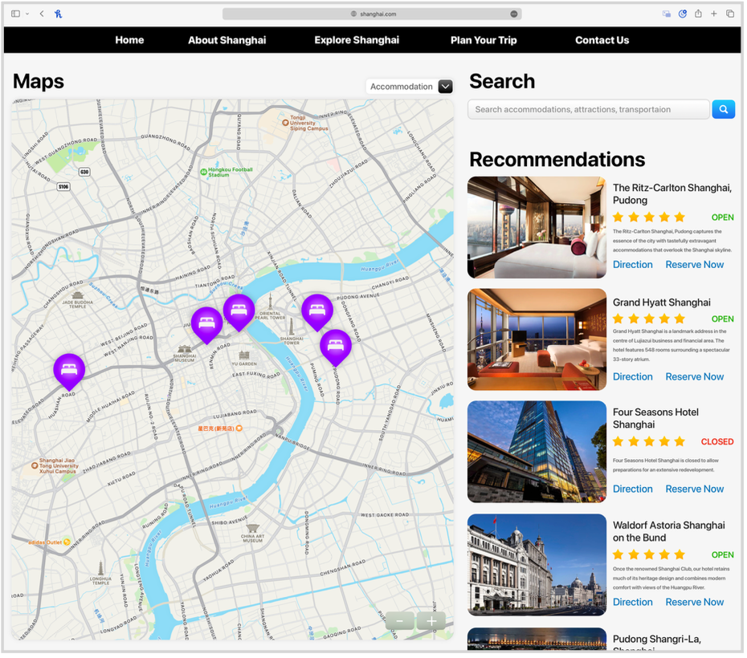Reserve Now at Waldorf Astoria Shanghai
Viewport: 747px width, 658px height.
(696, 603)
